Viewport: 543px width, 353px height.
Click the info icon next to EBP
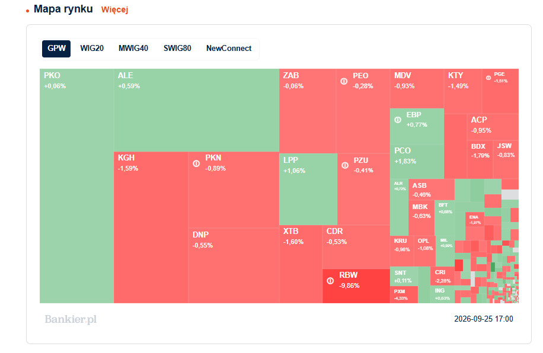(x=398, y=120)
